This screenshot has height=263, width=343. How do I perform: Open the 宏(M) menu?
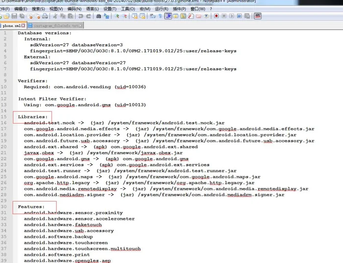[x=145, y=9]
